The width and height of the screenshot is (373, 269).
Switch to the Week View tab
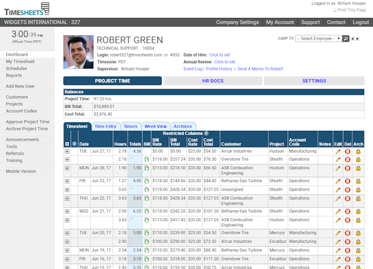click(155, 126)
